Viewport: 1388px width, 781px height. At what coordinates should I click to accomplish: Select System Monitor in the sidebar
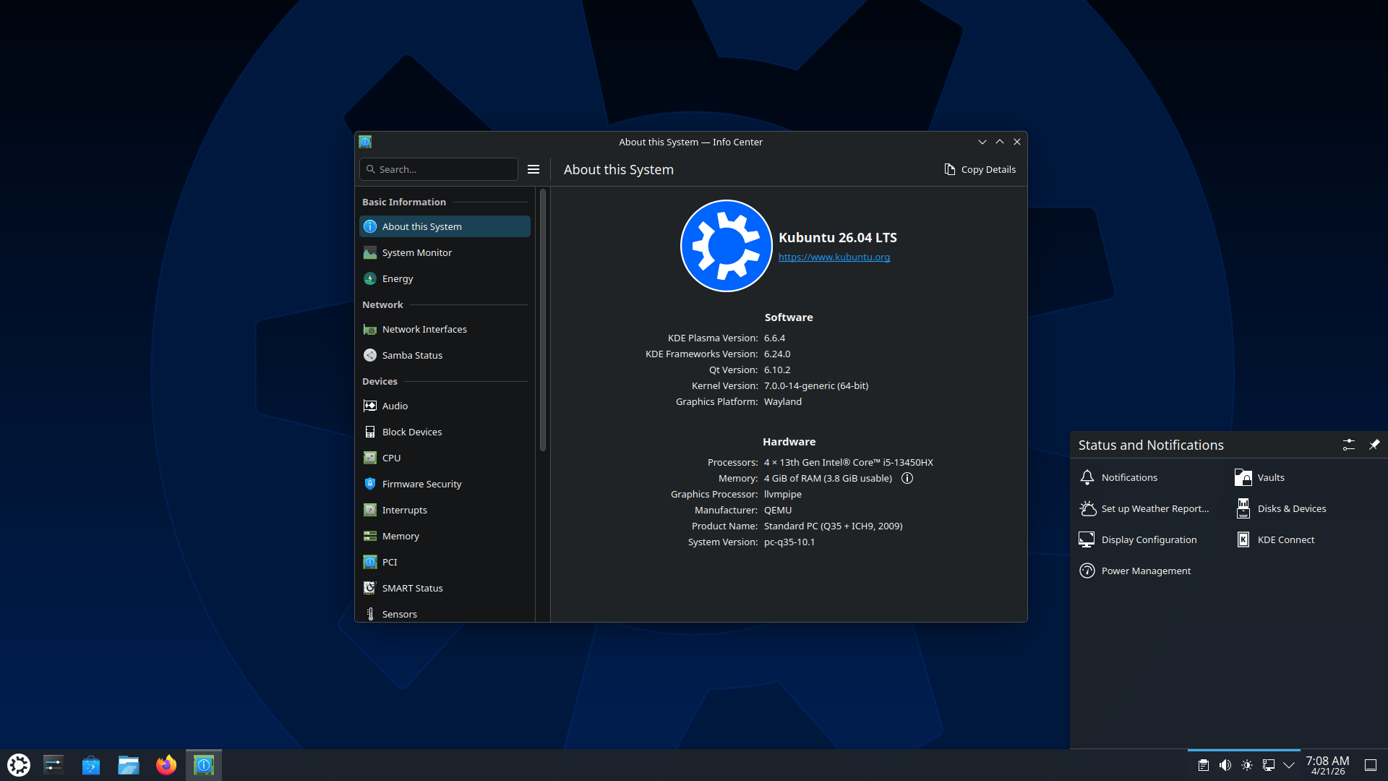tap(417, 252)
